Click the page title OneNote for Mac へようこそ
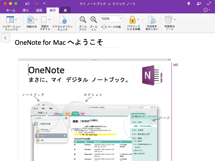The height and width of the screenshot is (161, 215). coord(59,42)
